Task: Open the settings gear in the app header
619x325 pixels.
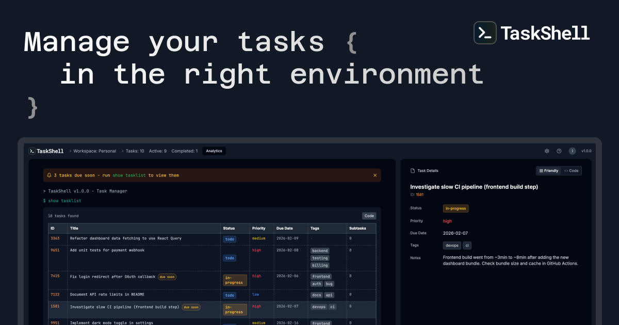Action: (547, 151)
